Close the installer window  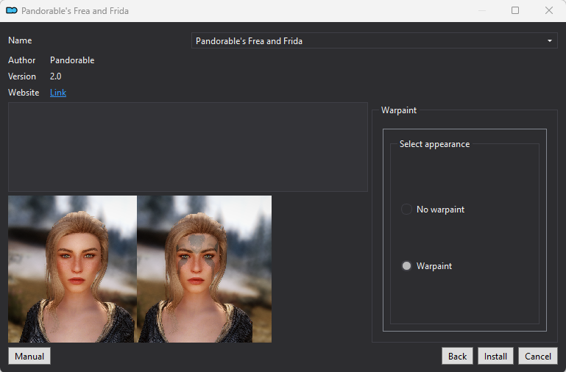coord(548,10)
